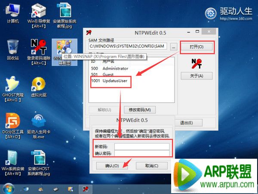The height and width of the screenshot is (194, 258).
Task: Select 登录密码清除 [Alt+C] shortcut icon
Action: pos(39,52)
